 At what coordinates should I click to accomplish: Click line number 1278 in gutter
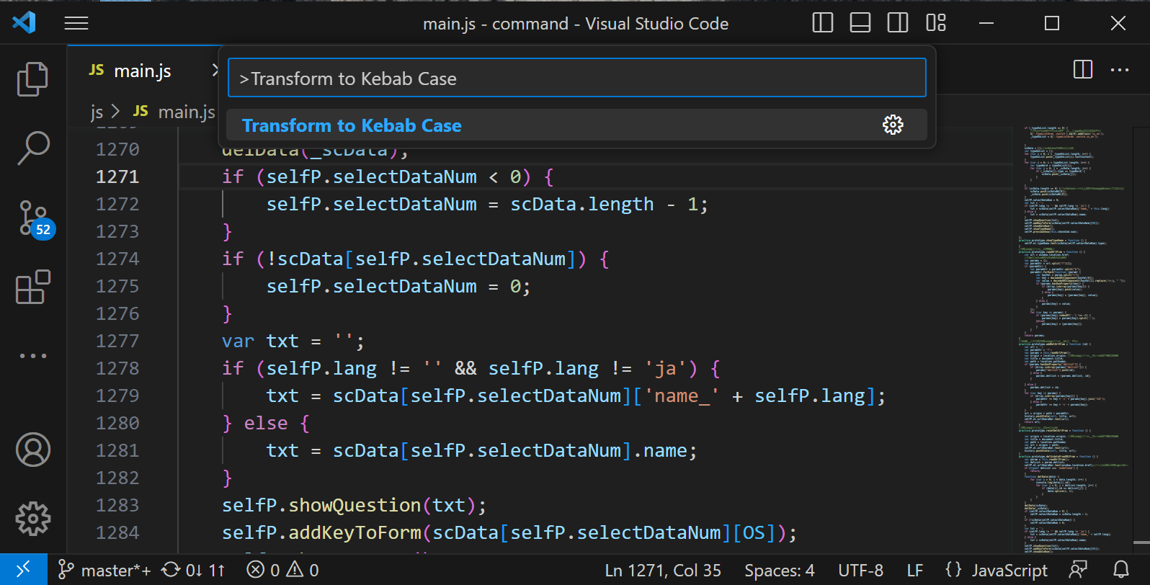pyautogui.click(x=117, y=368)
